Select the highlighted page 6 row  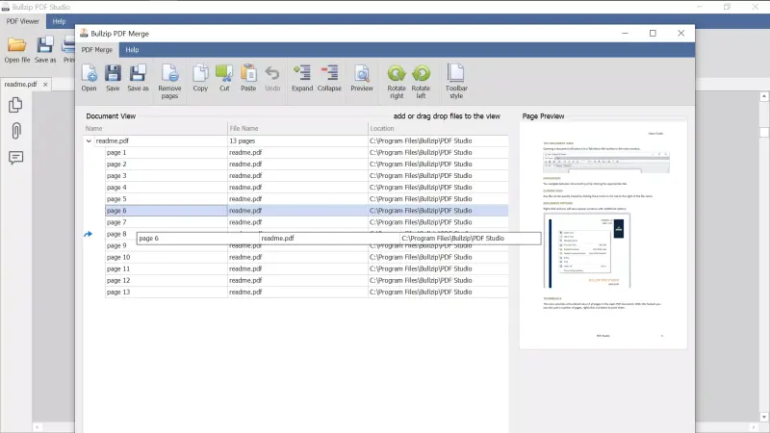[307, 211]
